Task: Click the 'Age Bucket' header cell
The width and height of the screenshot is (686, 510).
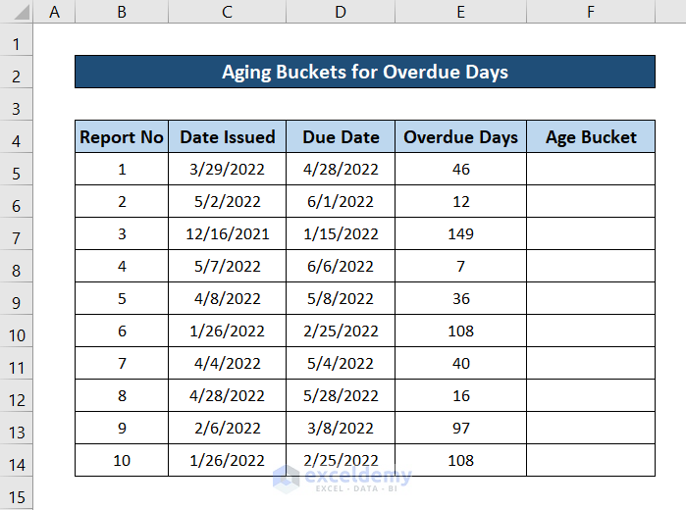Action: pyautogui.click(x=591, y=137)
